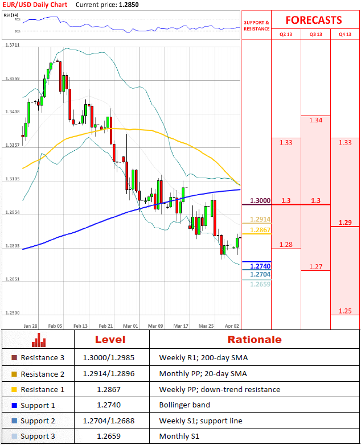Click the RSI (14) label
The image size is (361, 445).
tap(11, 15)
